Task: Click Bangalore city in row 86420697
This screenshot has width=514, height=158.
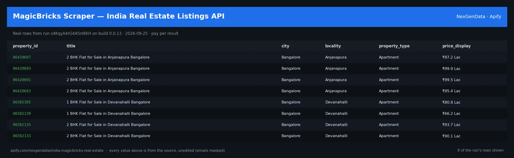Action: click(x=291, y=57)
